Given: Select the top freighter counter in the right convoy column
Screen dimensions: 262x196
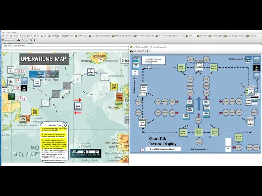Looking at the screenshot, I should (x=206, y=102).
